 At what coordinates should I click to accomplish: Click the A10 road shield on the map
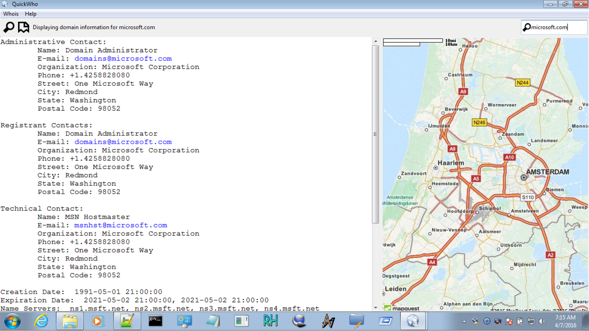pos(509,157)
